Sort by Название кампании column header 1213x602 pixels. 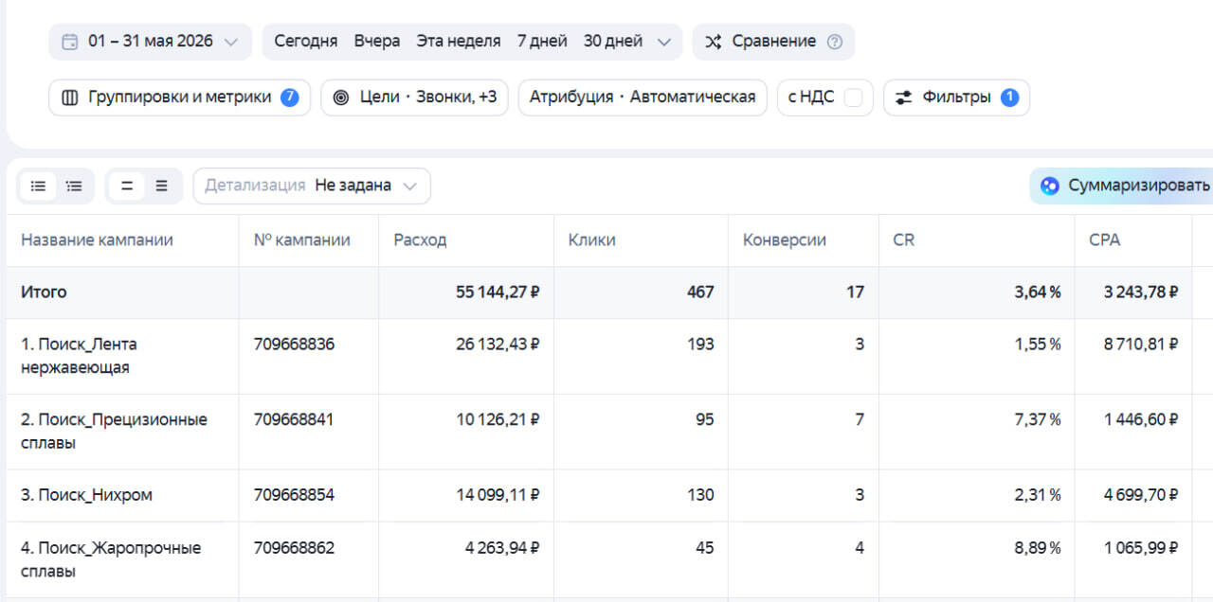pos(97,240)
